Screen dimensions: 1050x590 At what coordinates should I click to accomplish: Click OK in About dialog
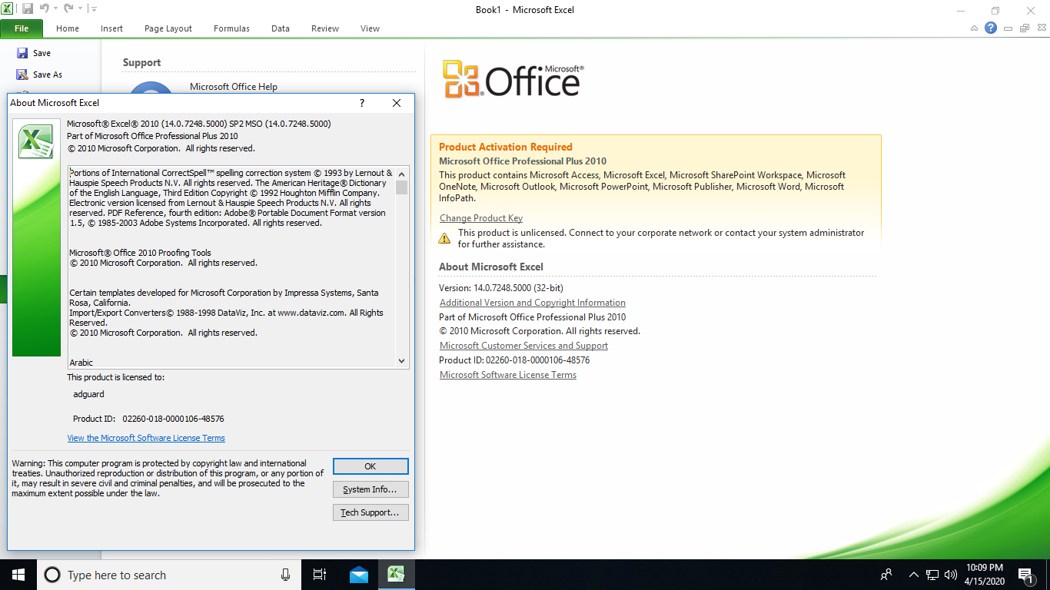tap(370, 466)
